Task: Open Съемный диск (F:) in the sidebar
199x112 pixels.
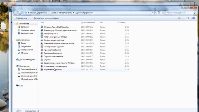Action: click(x=29, y=76)
